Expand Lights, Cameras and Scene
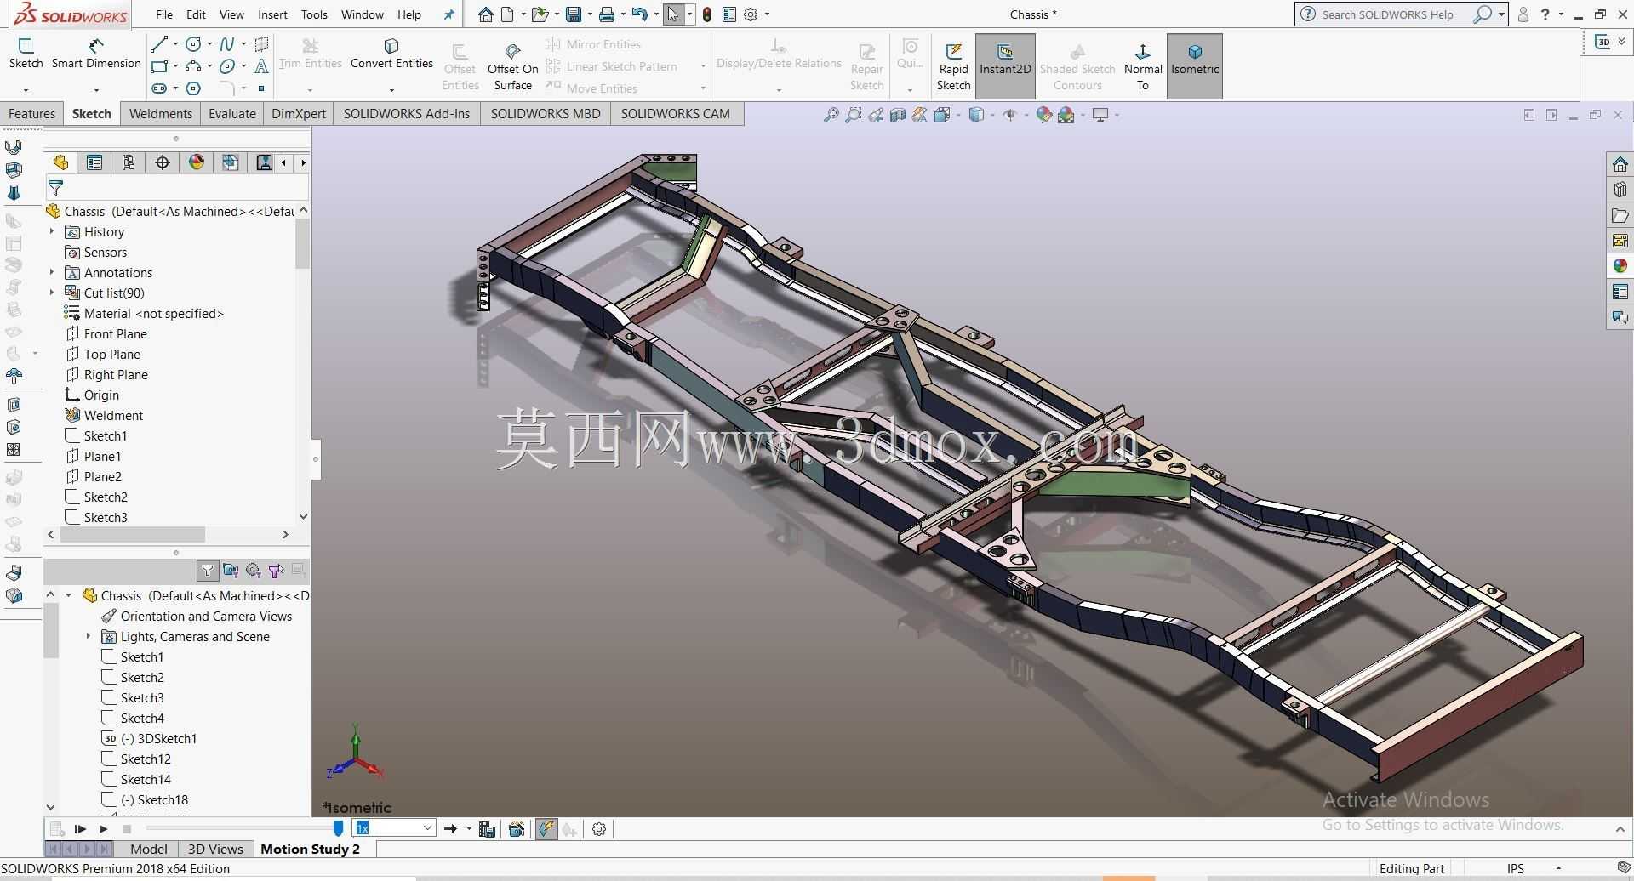 tap(89, 636)
